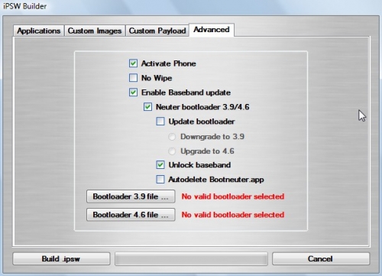Select the Advanced tab
The height and width of the screenshot is (276, 382).
tap(212, 30)
